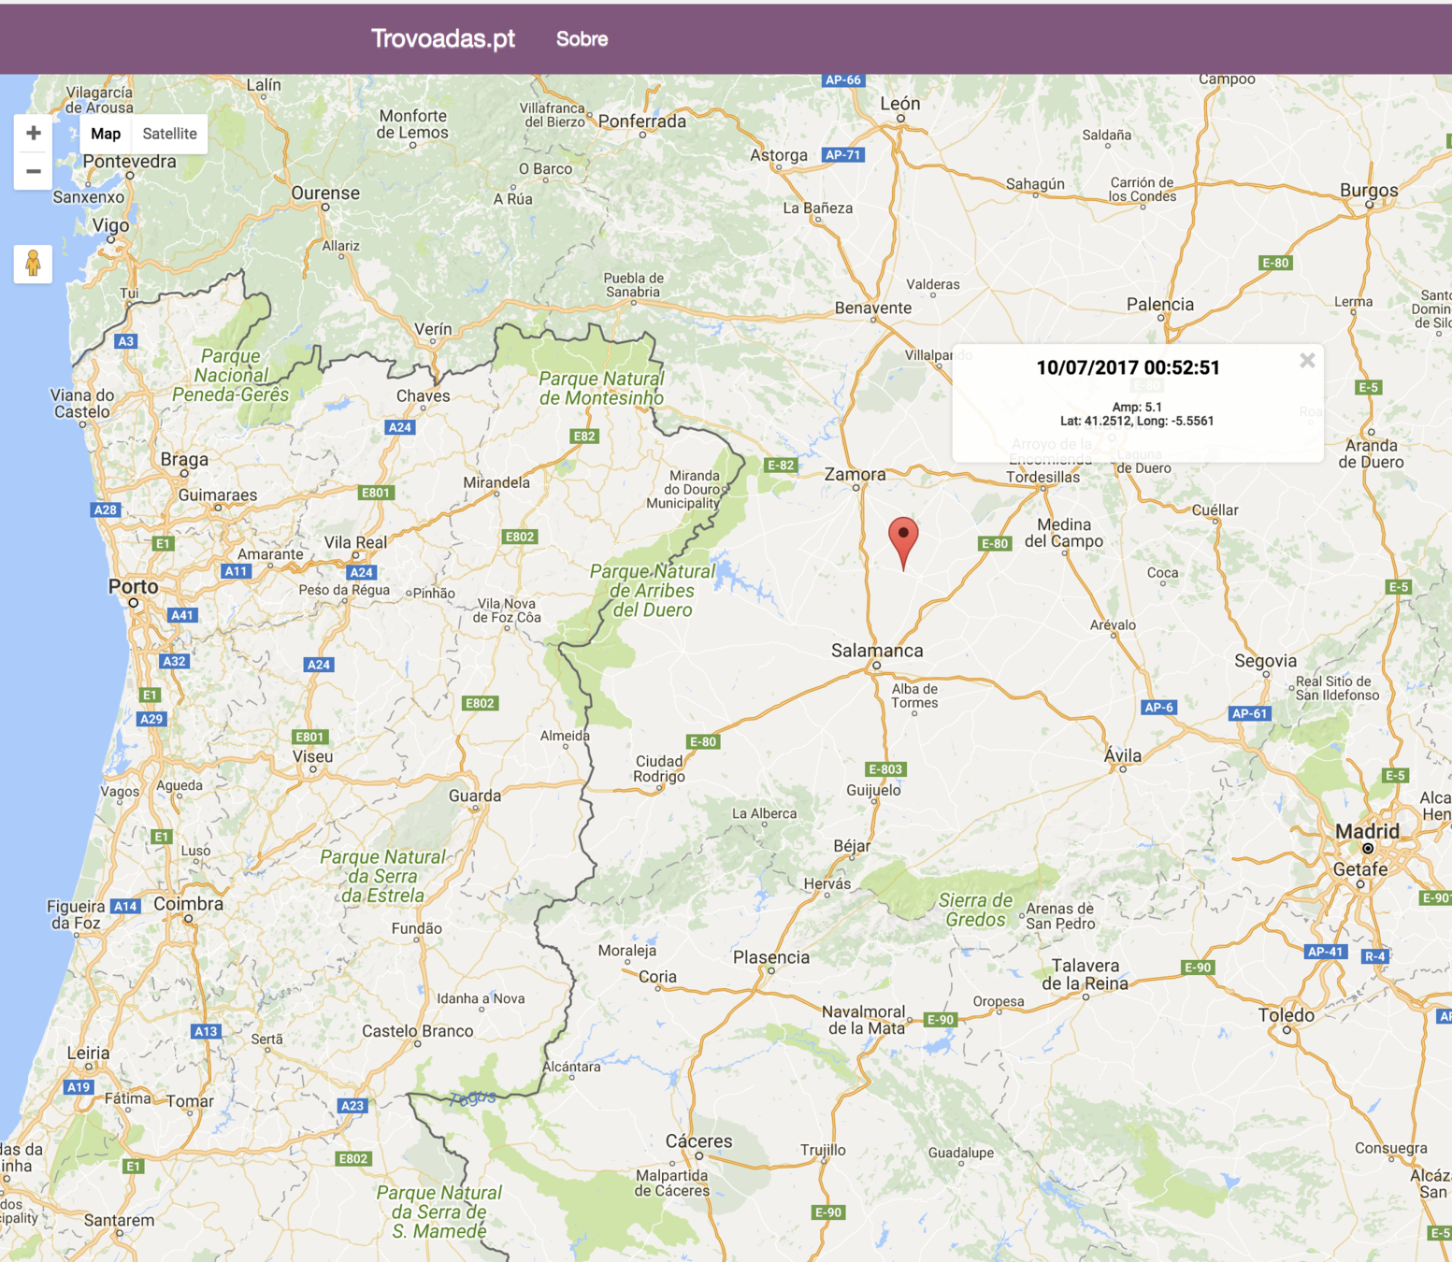Close the strike info popup

tap(1307, 361)
